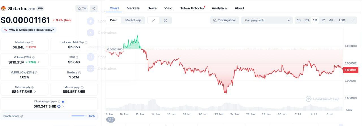The image size is (362, 126).
Task: Switch to line chart icon
Action: (x=154, y=20)
